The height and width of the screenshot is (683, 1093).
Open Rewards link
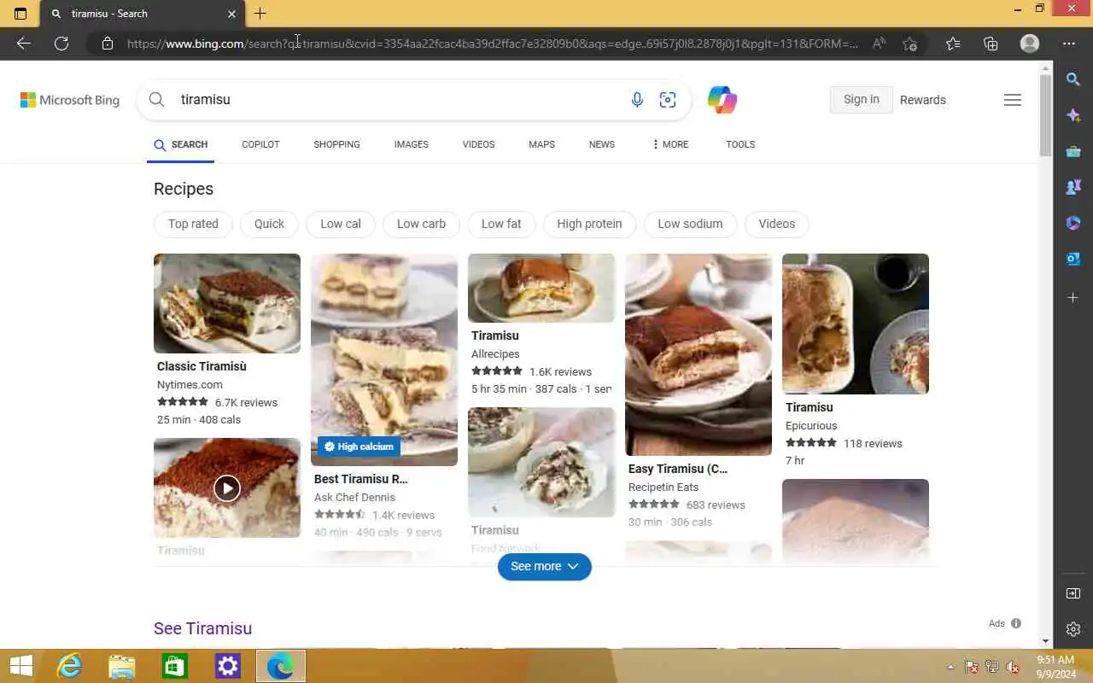pyautogui.click(x=923, y=100)
